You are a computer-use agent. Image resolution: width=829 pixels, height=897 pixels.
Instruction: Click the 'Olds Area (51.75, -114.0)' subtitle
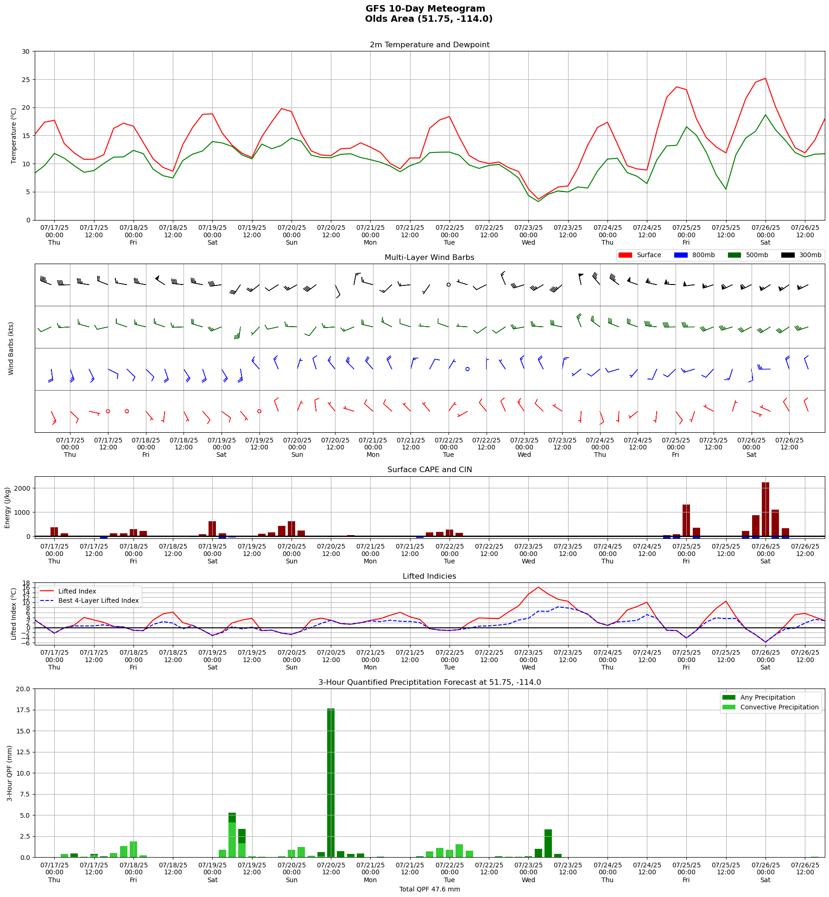coord(429,19)
